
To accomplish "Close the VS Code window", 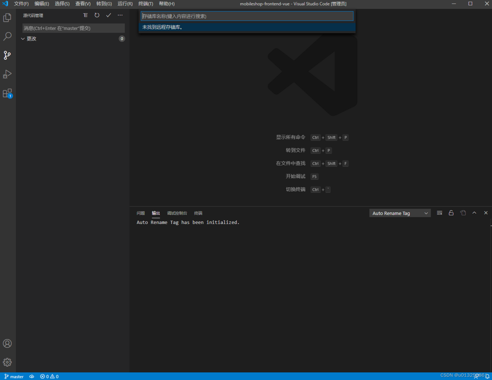I will 487,4.
